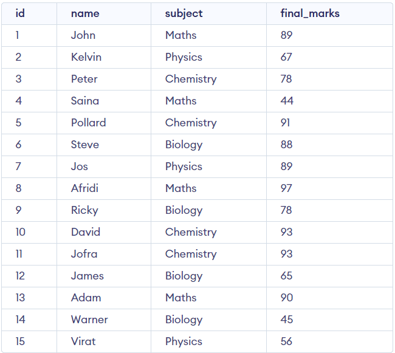The image size is (395, 353).
Task: Select the 'name' column header
Action: tap(85, 13)
